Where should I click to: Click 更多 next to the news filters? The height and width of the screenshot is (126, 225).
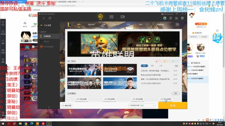177,66
